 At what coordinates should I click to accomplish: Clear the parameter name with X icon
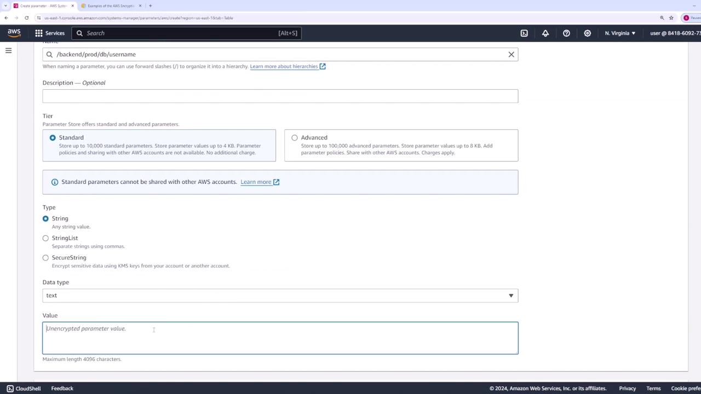tap(512, 54)
